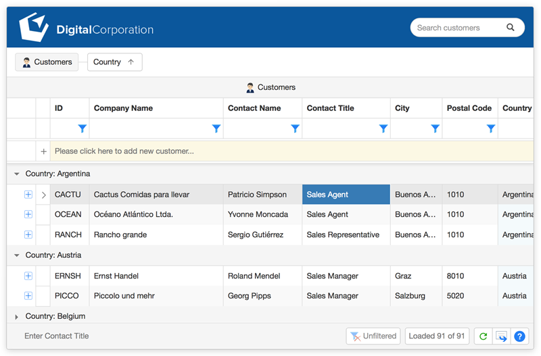Click the Unfiltered button
This screenshot has height=356, width=541.
click(x=373, y=336)
